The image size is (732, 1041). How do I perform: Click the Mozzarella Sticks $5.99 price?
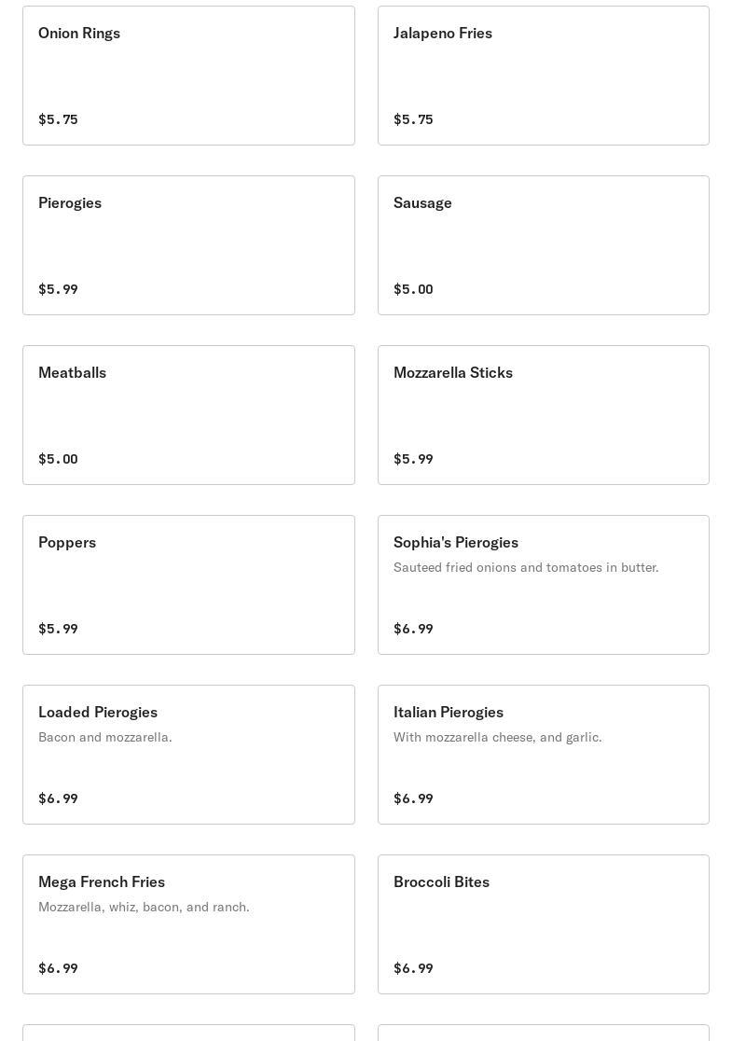tap(413, 459)
